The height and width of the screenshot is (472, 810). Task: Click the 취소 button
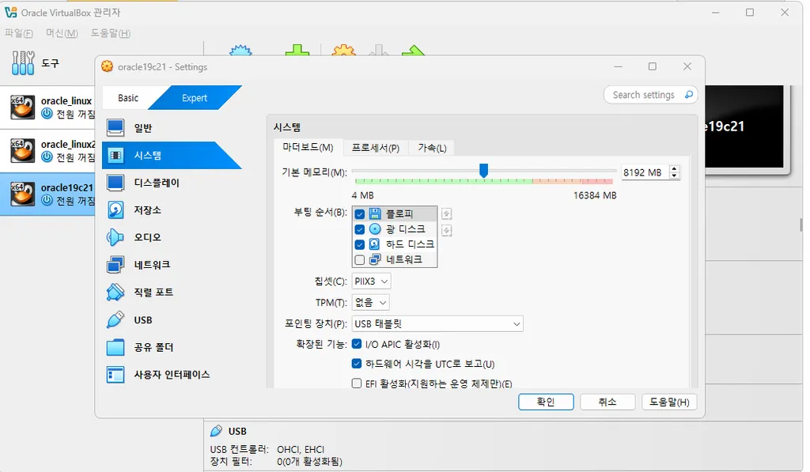(607, 402)
